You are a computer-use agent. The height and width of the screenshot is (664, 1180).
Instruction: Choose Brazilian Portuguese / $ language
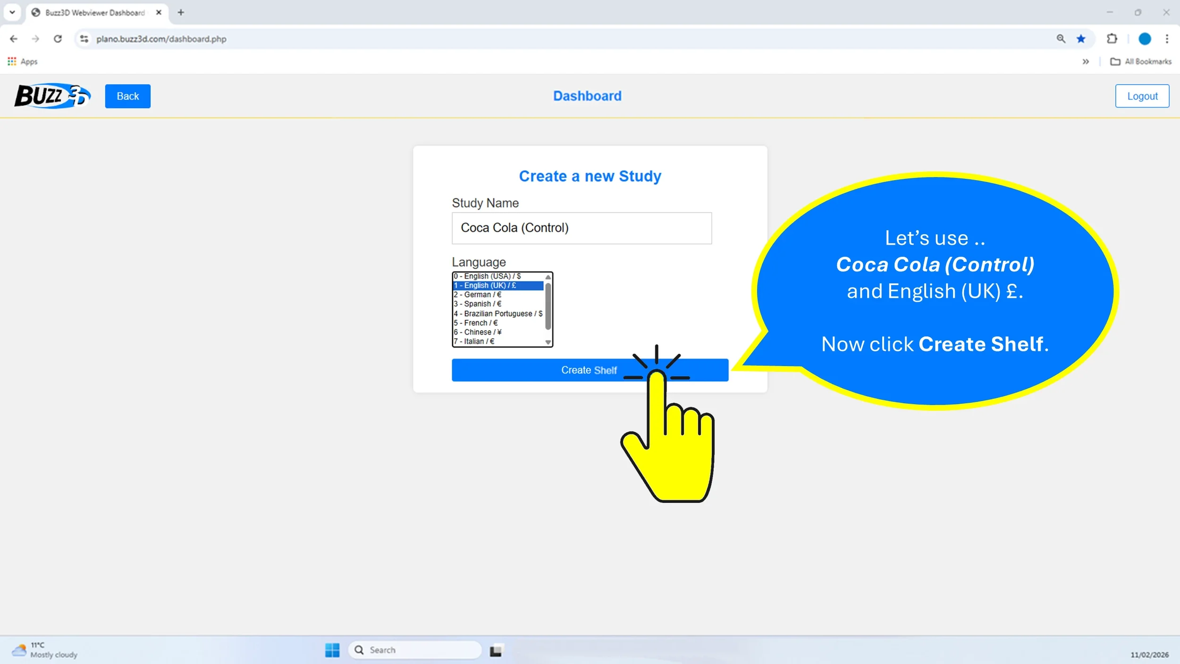498,314
